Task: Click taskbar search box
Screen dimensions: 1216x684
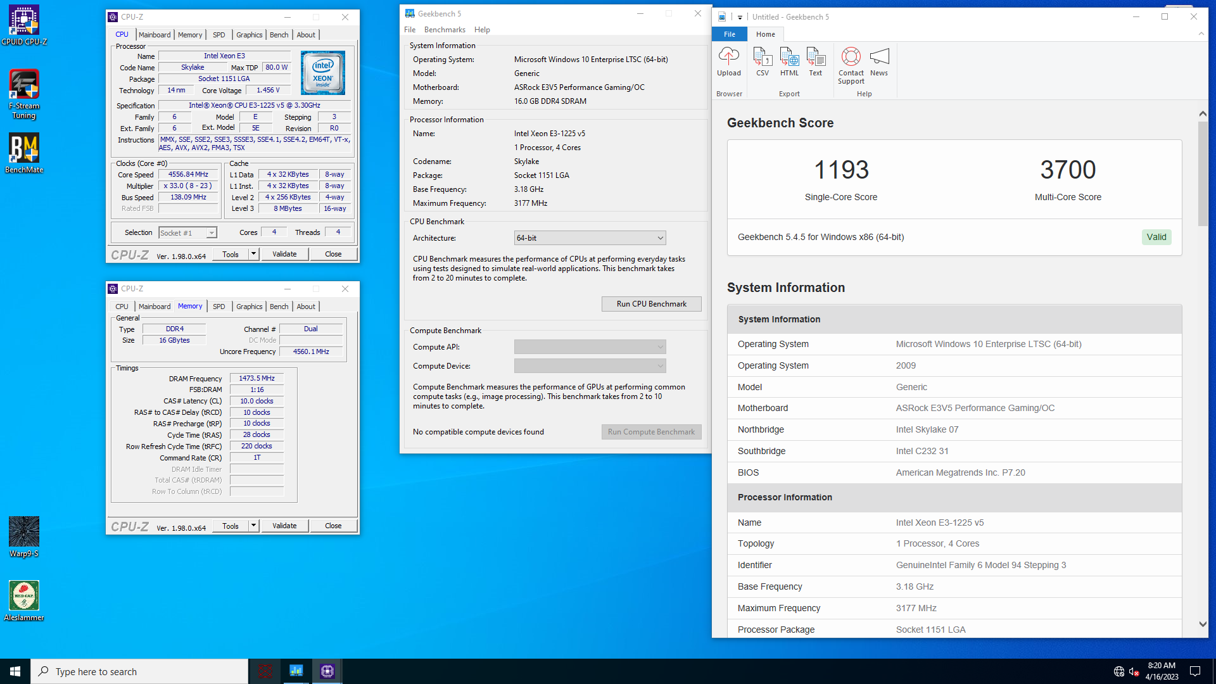Action: [x=139, y=671]
